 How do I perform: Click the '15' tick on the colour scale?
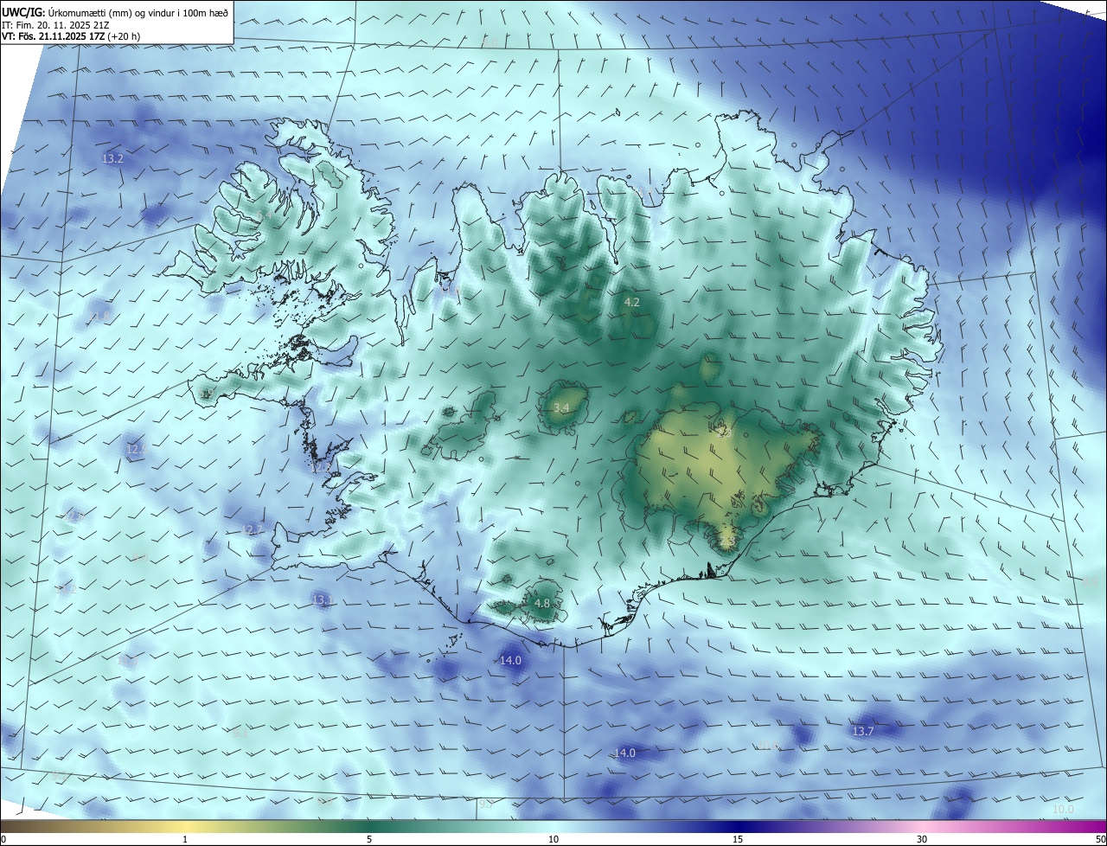[738, 839]
